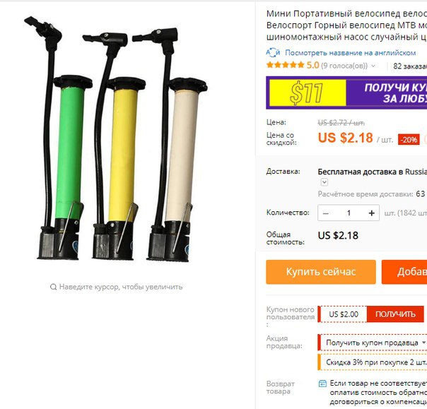Click the 9 голоса(ов) votes count
This screenshot has height=409, width=427.
tap(344, 66)
